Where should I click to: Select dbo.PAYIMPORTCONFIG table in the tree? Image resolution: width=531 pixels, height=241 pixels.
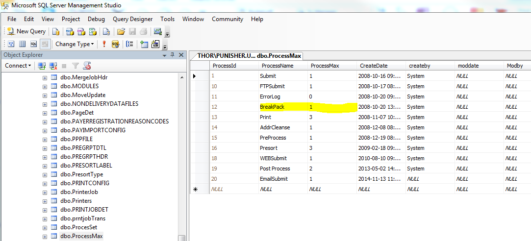pyautogui.click(x=93, y=130)
